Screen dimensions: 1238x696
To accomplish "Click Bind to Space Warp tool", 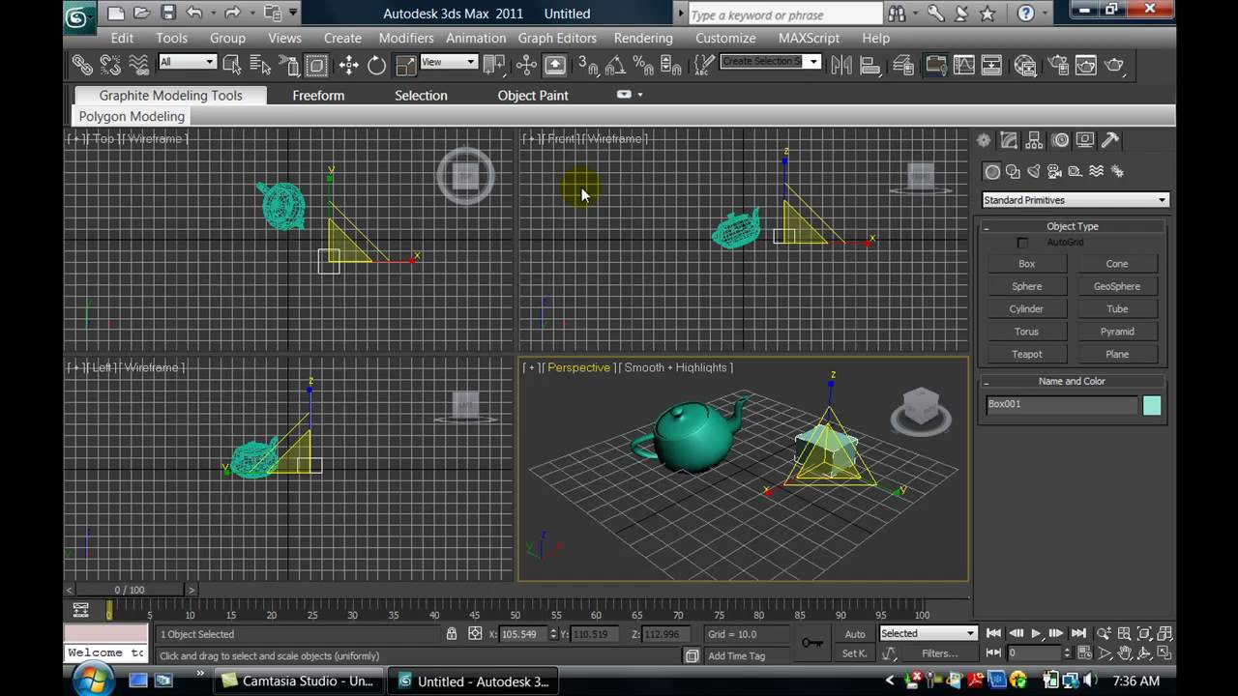I will coord(138,65).
